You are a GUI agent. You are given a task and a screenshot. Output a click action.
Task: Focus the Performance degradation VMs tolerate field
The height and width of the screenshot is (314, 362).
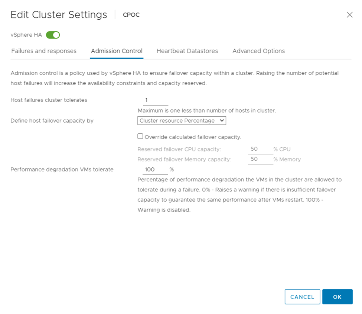(155, 170)
